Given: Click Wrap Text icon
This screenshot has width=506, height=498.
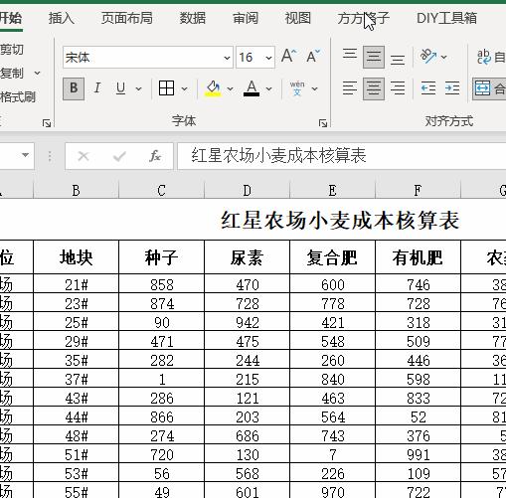Looking at the screenshot, I should pos(484,57).
